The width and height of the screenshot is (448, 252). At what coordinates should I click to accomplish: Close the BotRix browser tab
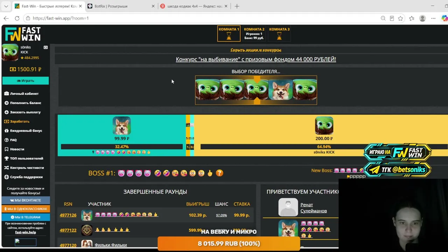(x=153, y=6)
